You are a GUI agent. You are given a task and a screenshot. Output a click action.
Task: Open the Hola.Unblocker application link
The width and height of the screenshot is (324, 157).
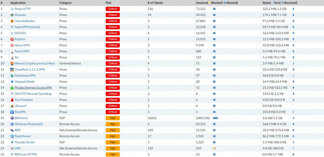click(25, 21)
